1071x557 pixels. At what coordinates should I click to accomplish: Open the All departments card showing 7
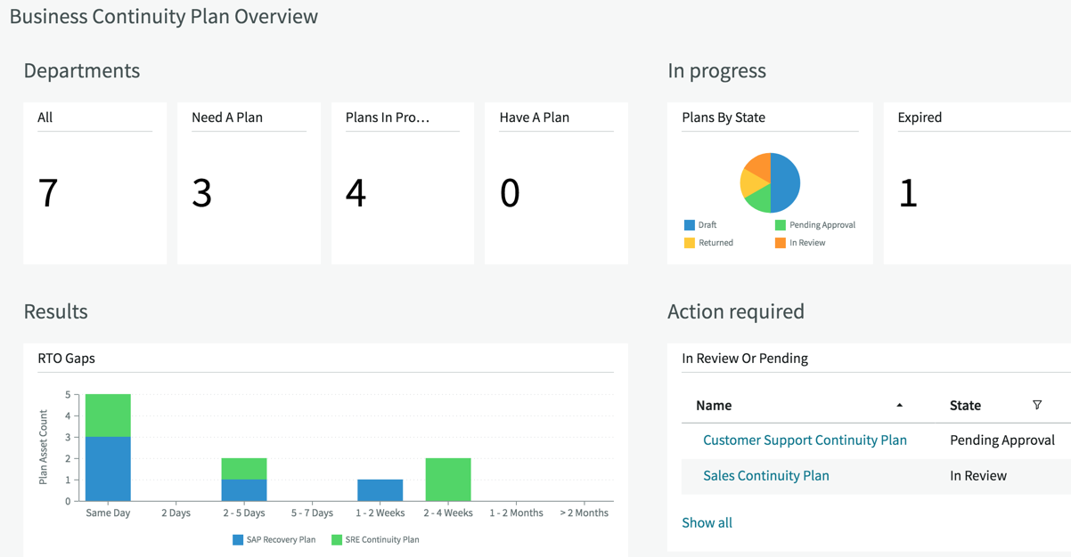94,183
